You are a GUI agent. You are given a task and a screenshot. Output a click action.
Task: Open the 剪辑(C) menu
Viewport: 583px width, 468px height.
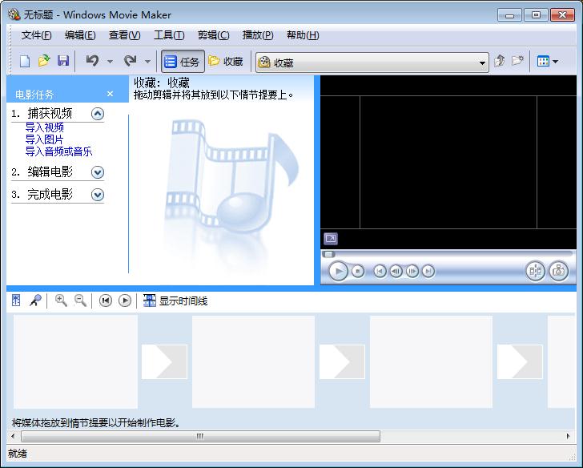point(213,35)
